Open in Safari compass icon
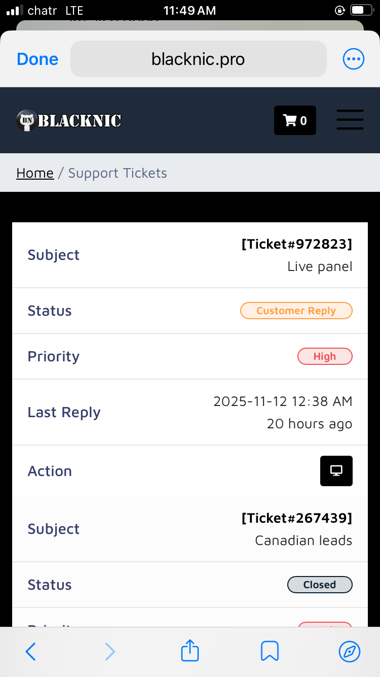The image size is (380, 677). pyautogui.click(x=350, y=651)
